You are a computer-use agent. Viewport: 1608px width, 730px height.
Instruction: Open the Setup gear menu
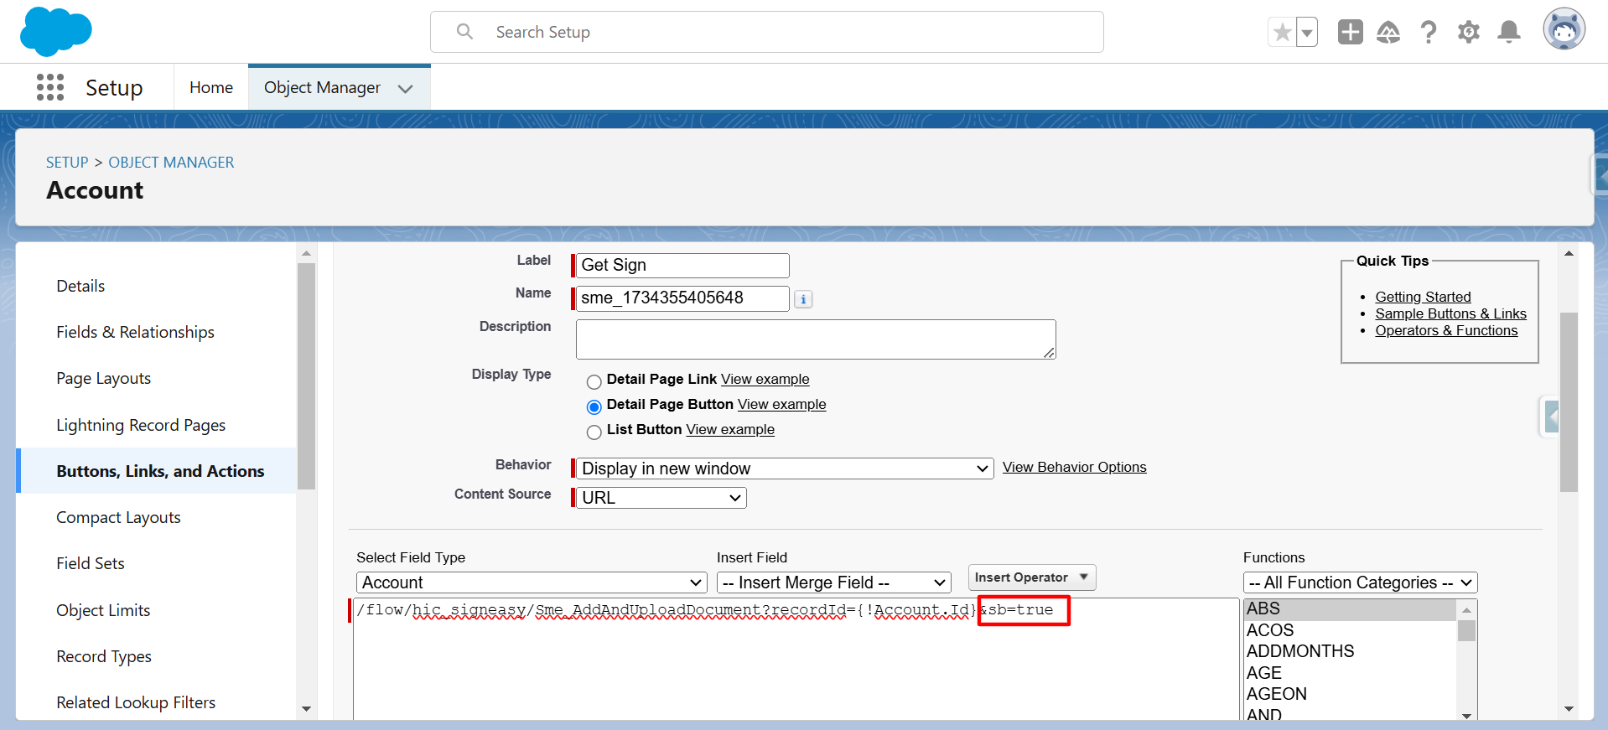coord(1469,32)
